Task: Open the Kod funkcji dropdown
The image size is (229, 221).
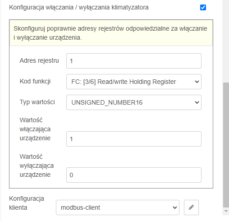Action: (134, 82)
